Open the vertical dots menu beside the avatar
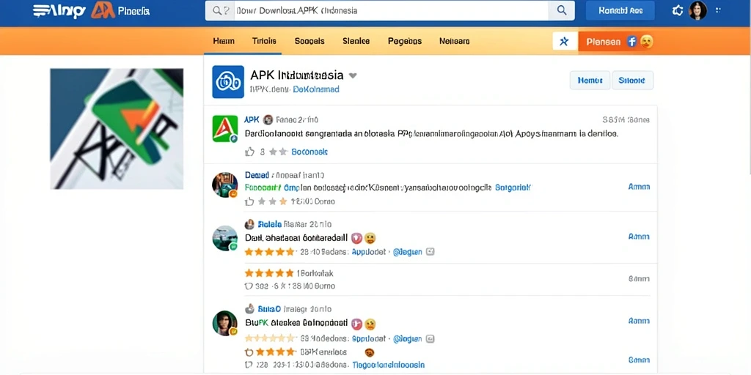The image size is (751, 375). point(719,10)
